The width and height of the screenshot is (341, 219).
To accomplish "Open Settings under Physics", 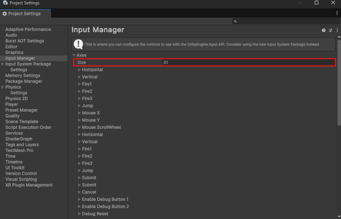I will tap(19, 93).
